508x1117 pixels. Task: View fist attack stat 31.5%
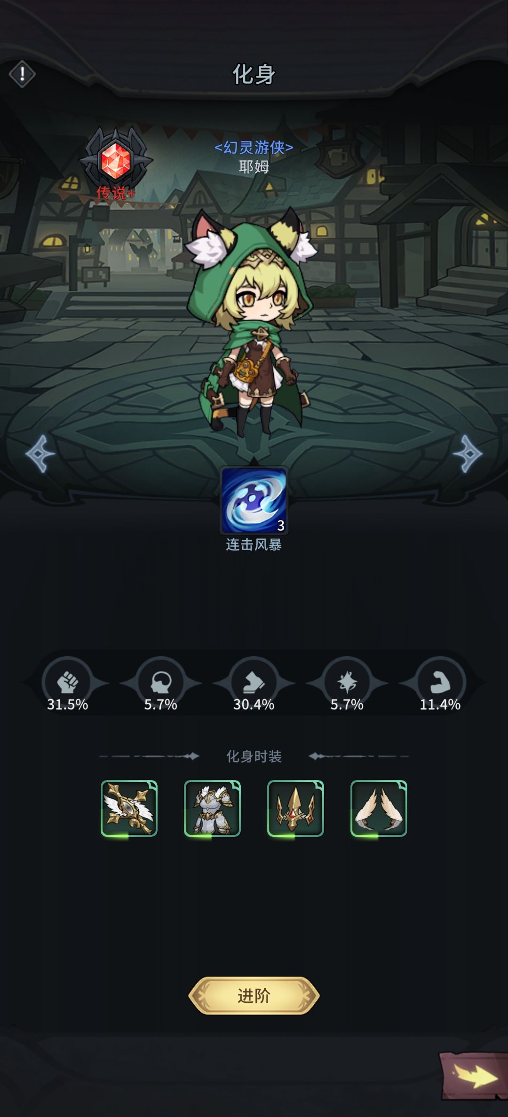67,684
